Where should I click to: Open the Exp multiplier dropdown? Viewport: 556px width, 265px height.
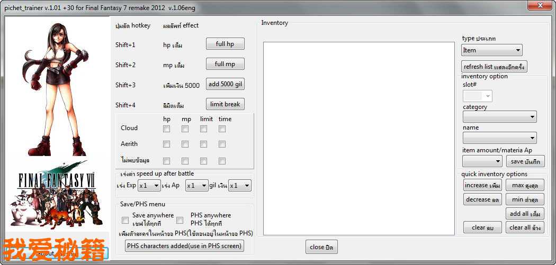(x=149, y=186)
